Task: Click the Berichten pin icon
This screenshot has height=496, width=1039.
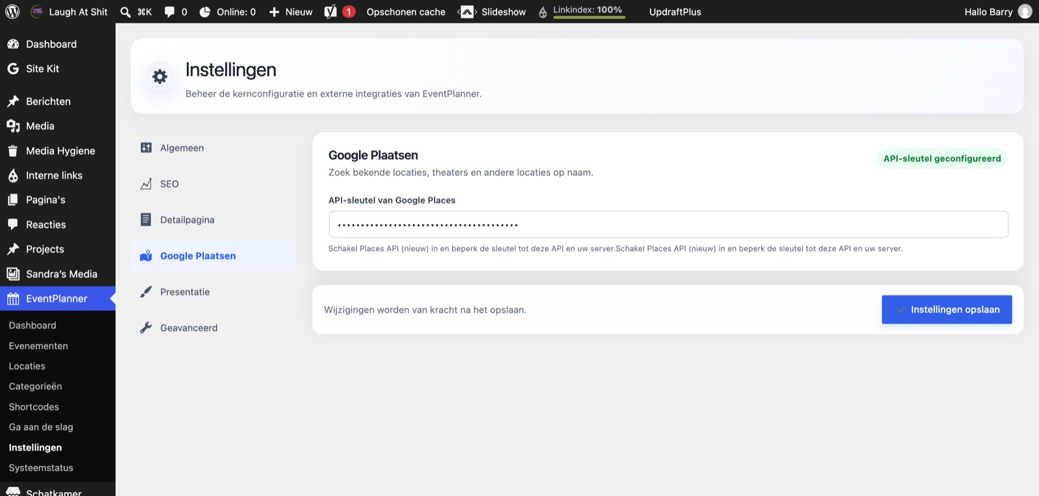Action: click(13, 101)
